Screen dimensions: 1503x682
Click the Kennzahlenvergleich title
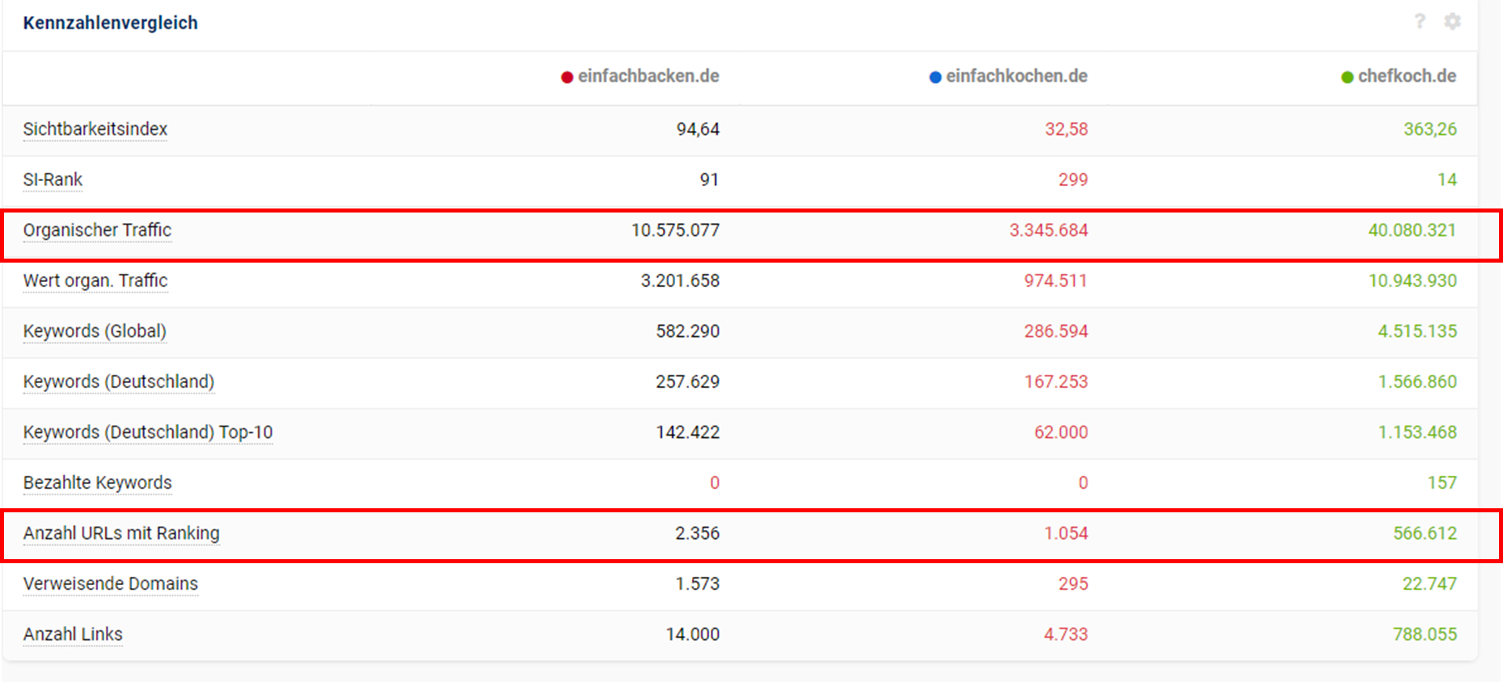(111, 23)
